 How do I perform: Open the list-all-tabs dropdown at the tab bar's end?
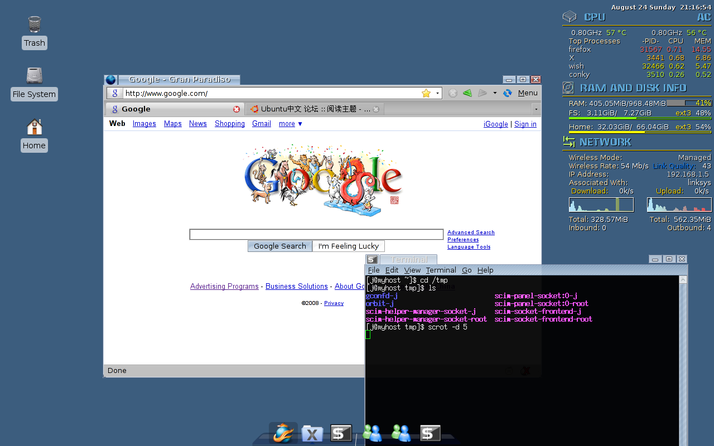(x=536, y=109)
